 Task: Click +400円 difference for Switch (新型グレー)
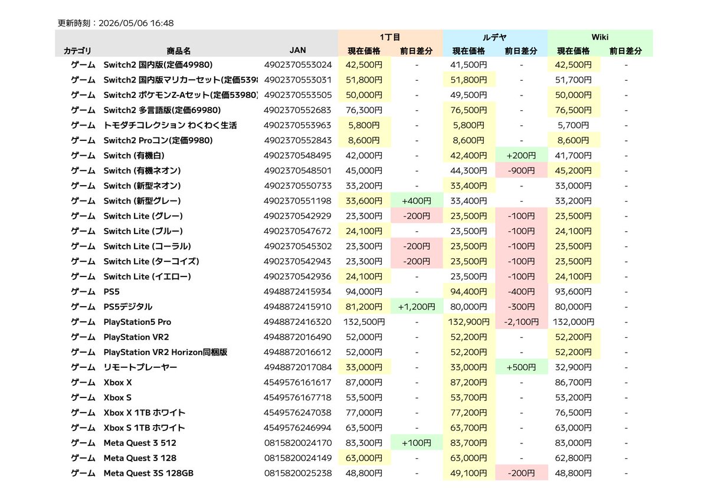point(417,200)
